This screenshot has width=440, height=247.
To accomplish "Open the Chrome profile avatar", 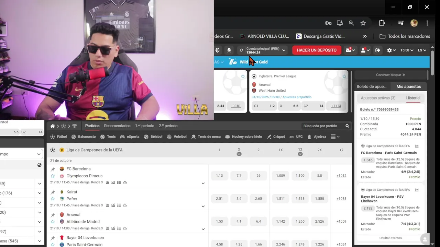I will [414, 23].
